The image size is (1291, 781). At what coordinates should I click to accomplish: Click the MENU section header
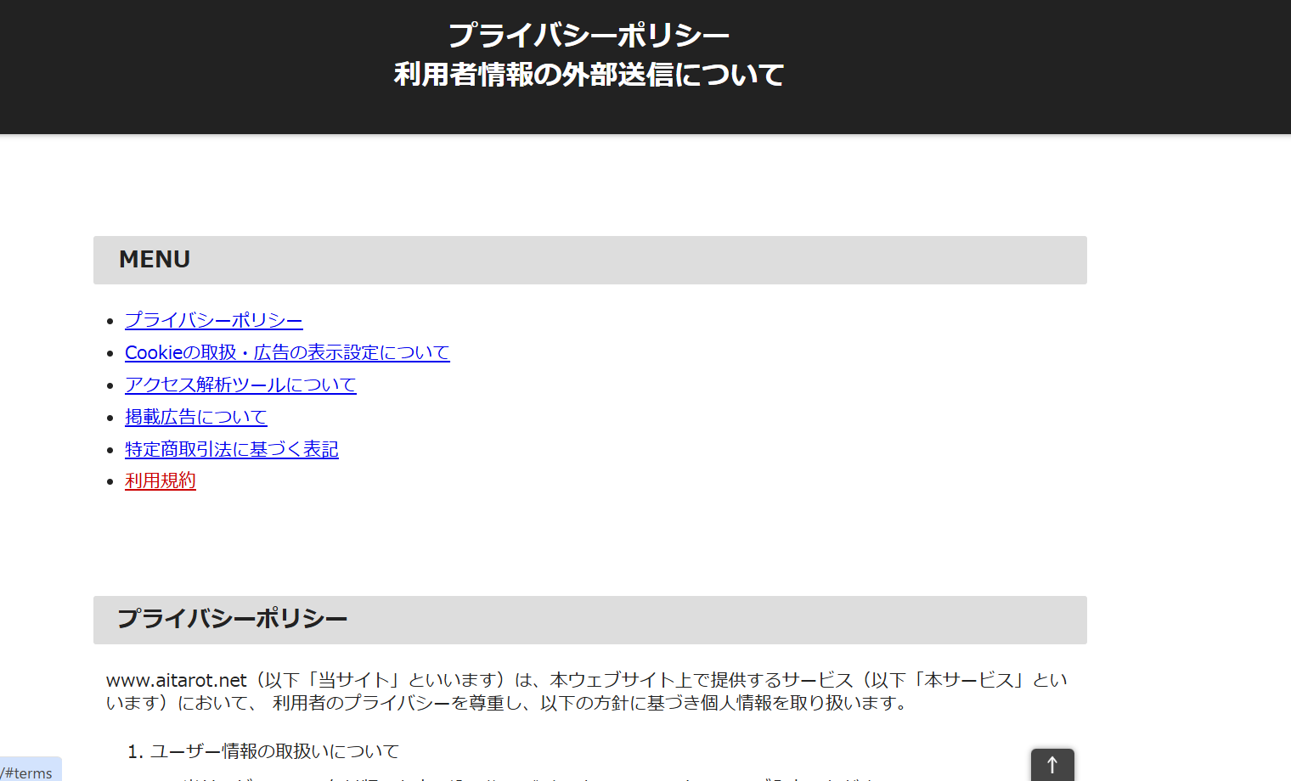click(x=155, y=260)
